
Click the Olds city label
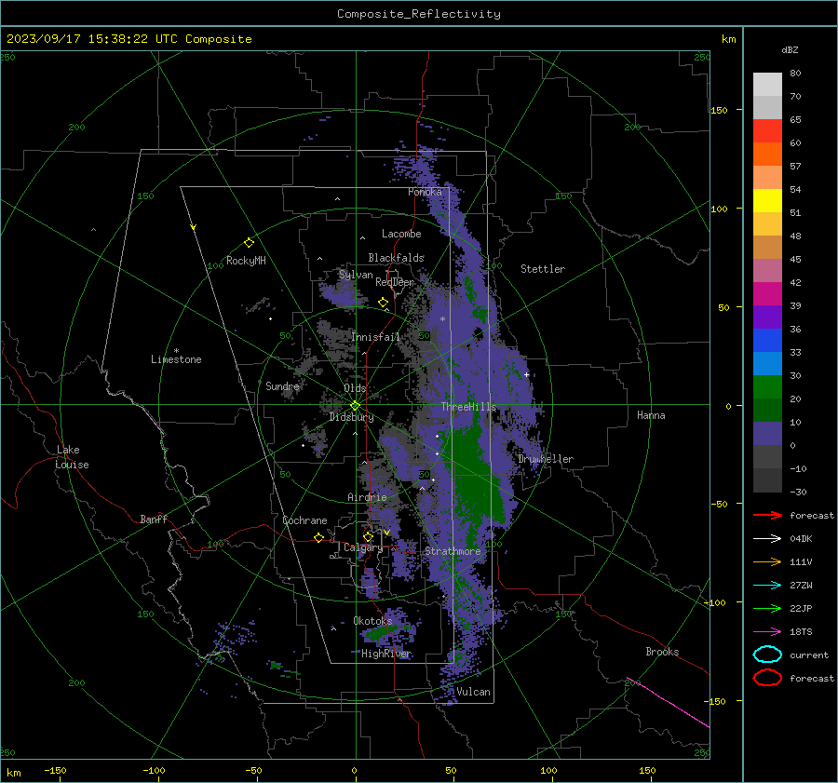(x=355, y=388)
